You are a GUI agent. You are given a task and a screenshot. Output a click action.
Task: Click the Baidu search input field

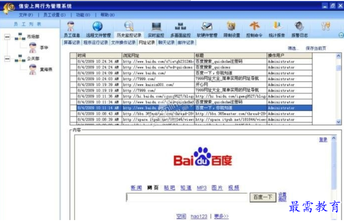[187, 197]
